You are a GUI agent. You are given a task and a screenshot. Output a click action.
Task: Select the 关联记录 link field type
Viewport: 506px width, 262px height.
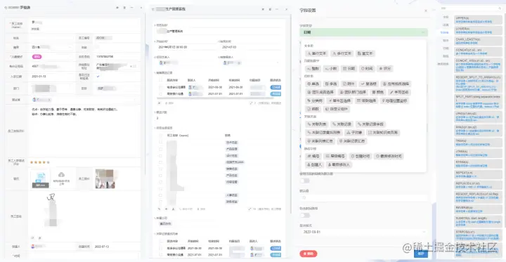pos(342,124)
